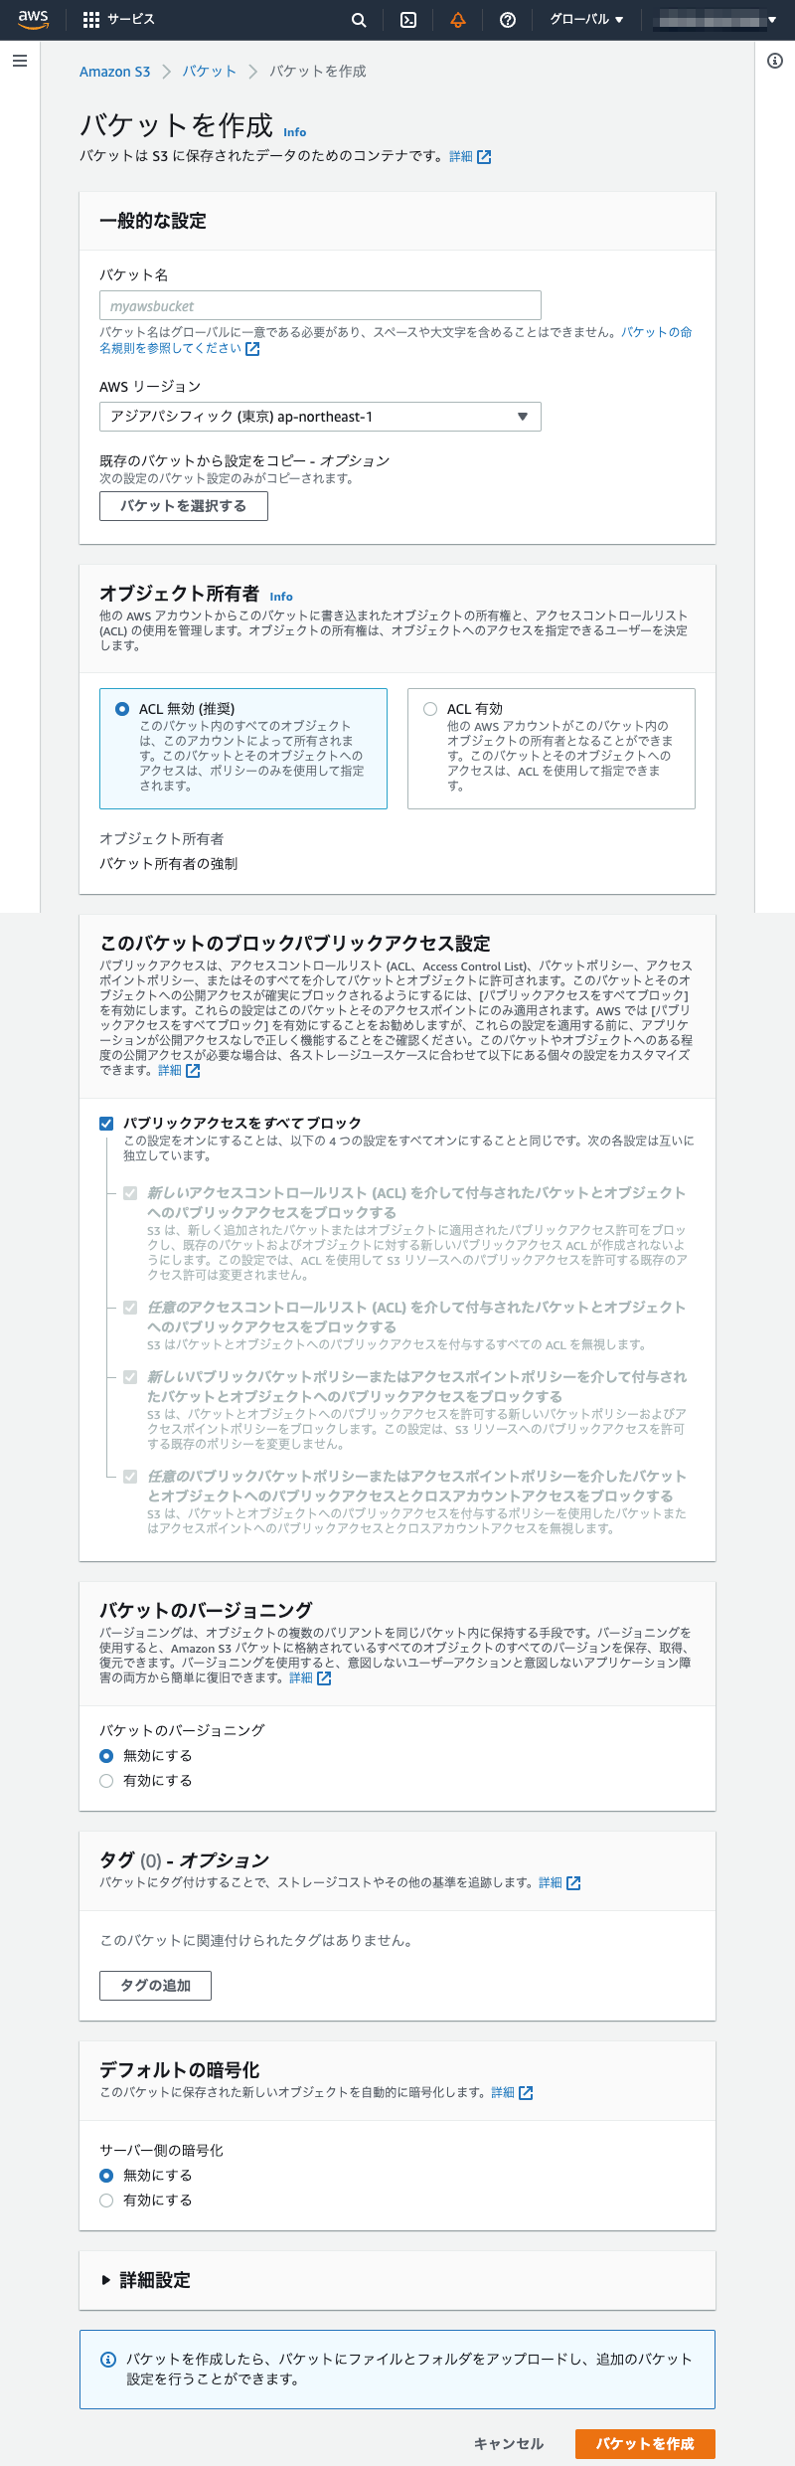Open the notifications bell icon
795x2466 pixels.
click(458, 20)
